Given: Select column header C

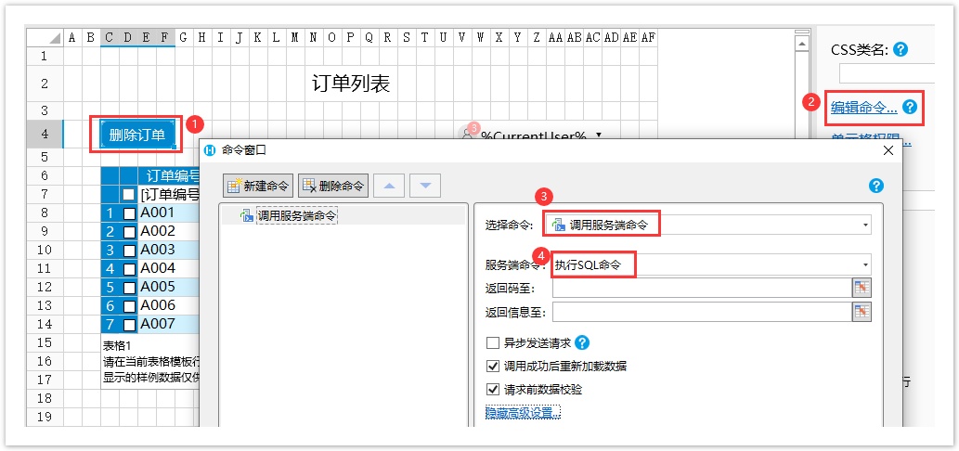Looking at the screenshot, I should coord(110,38).
